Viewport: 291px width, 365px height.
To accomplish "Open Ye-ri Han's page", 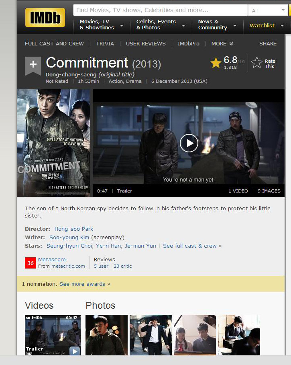I will (x=108, y=246).
